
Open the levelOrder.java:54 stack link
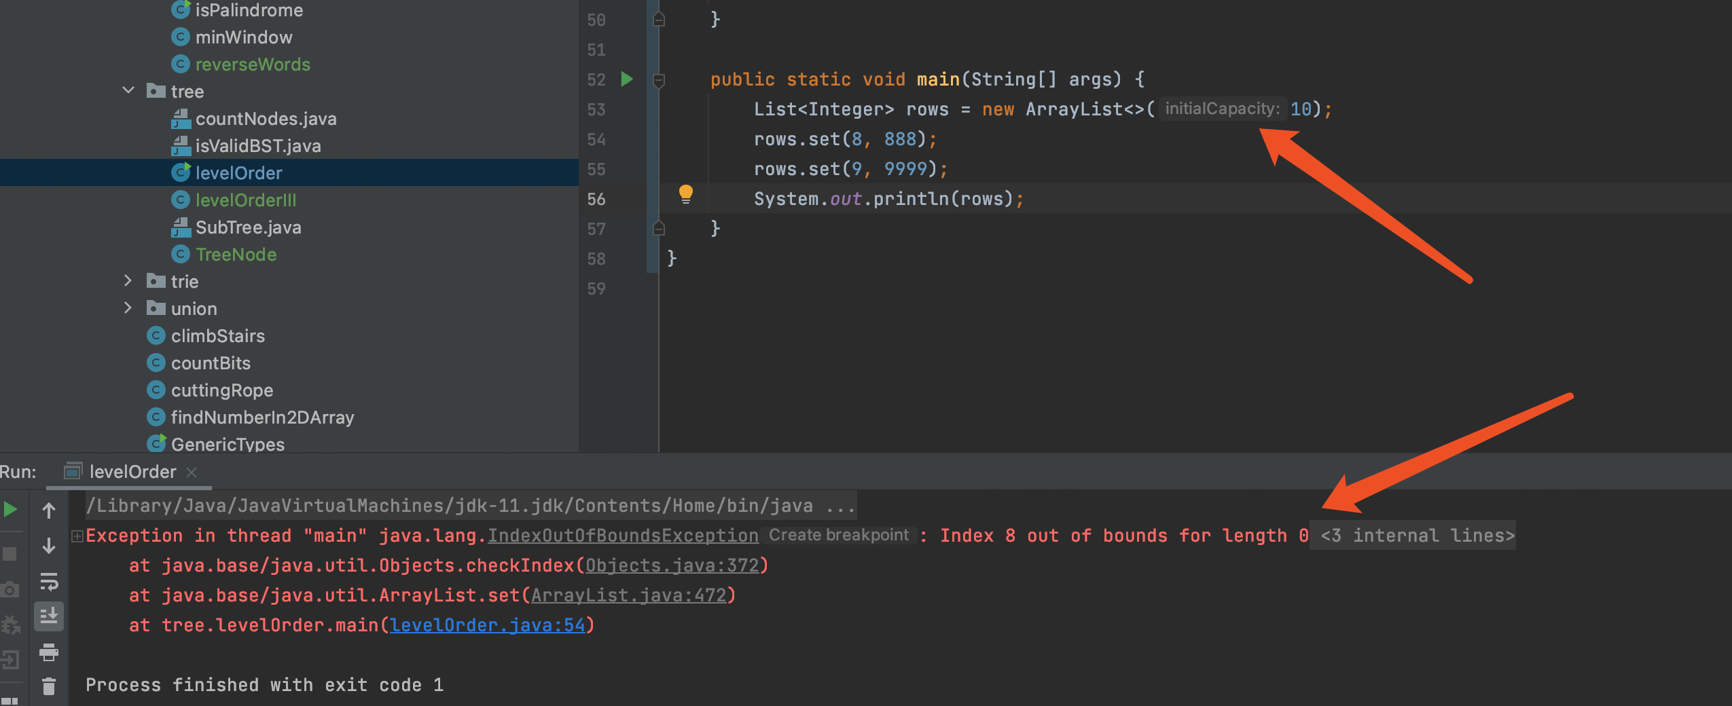point(487,625)
